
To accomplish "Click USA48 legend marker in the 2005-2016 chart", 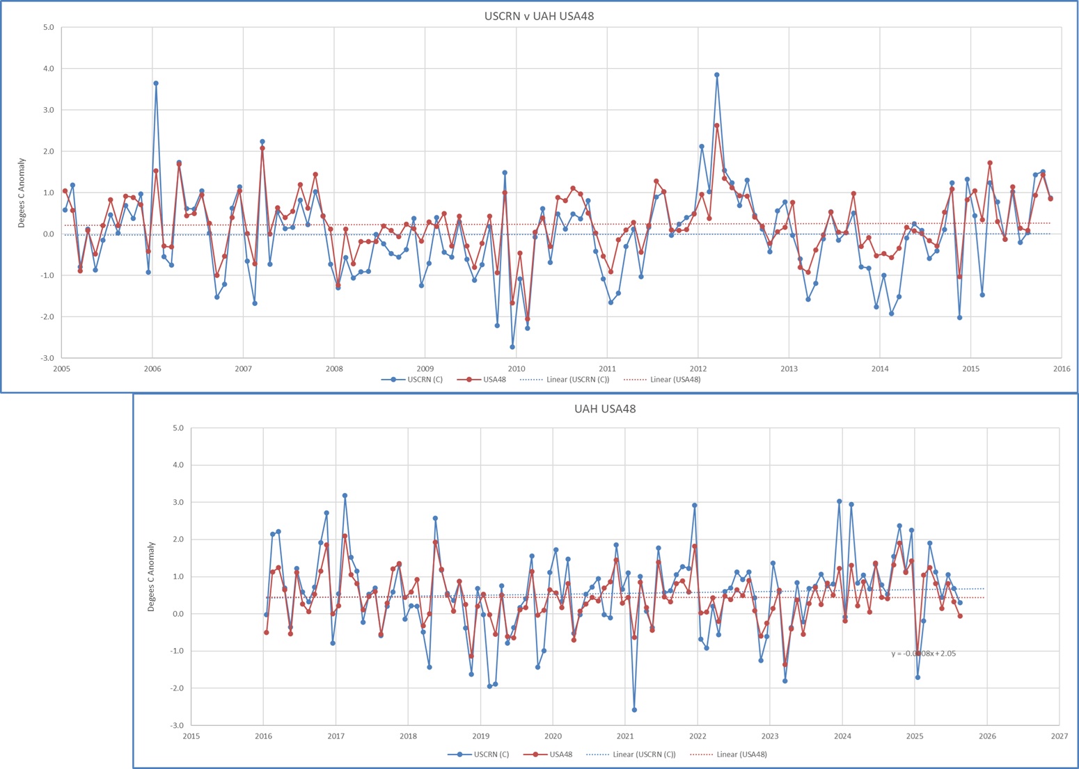I will (x=469, y=380).
